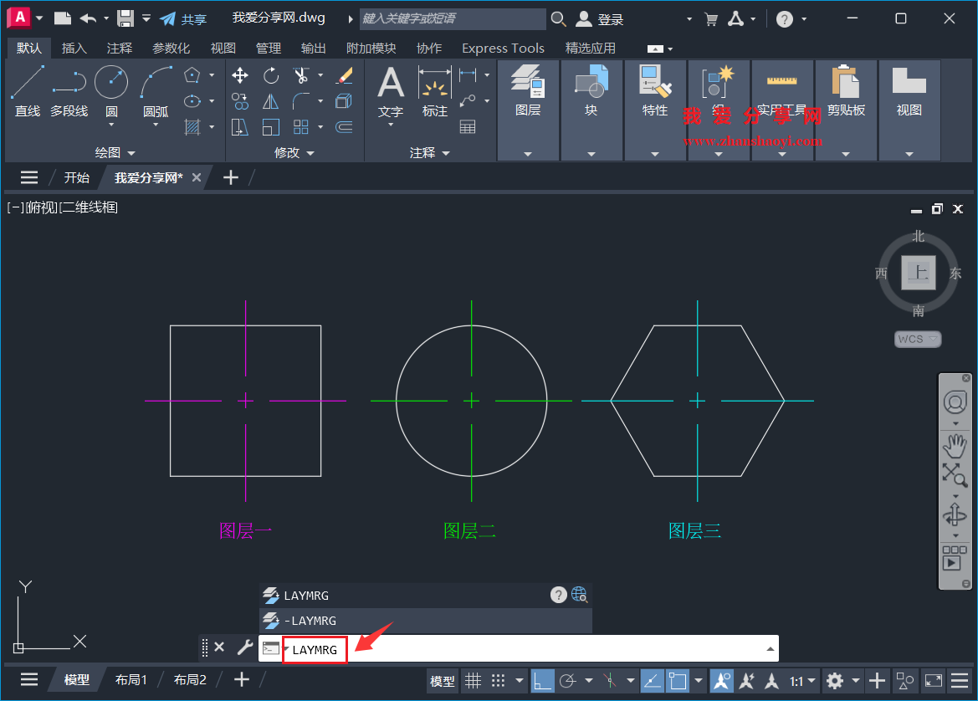Toggle ortho mode in status bar

[x=542, y=680]
